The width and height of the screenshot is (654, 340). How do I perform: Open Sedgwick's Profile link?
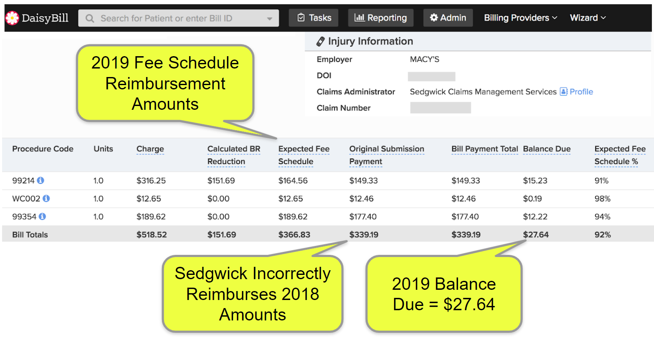click(581, 91)
